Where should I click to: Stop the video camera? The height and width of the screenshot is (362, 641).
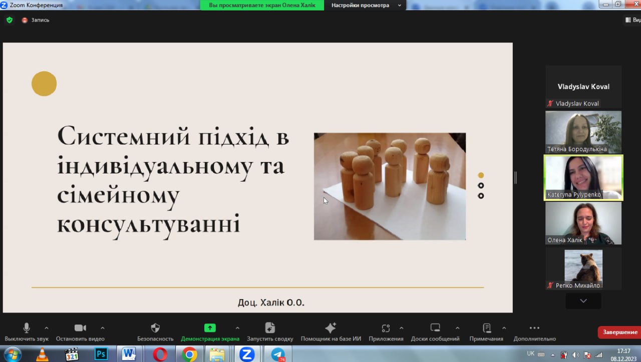[80, 328]
